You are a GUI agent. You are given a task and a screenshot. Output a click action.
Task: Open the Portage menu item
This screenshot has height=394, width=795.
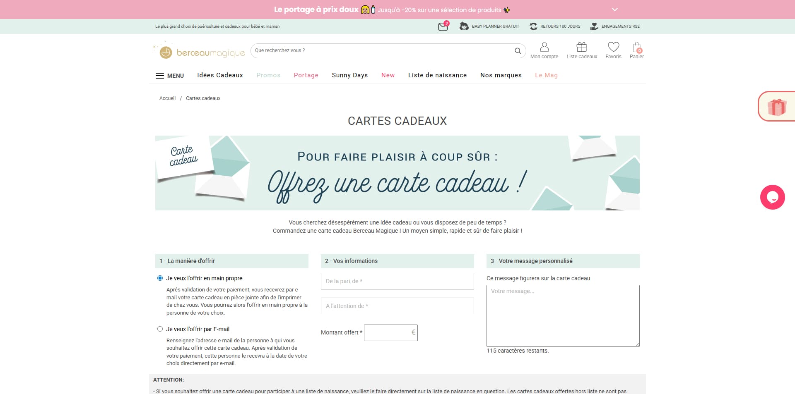[306, 75]
